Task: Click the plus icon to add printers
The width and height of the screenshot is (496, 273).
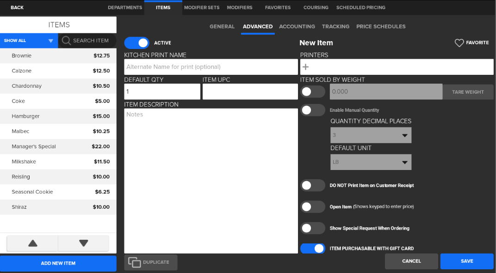Action: point(305,67)
